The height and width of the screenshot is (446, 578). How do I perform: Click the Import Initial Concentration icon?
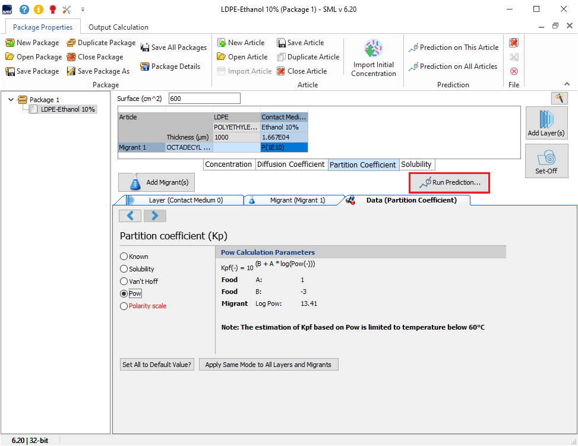point(373,49)
